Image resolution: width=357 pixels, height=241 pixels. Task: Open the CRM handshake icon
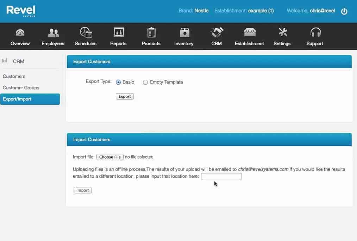pos(217,32)
